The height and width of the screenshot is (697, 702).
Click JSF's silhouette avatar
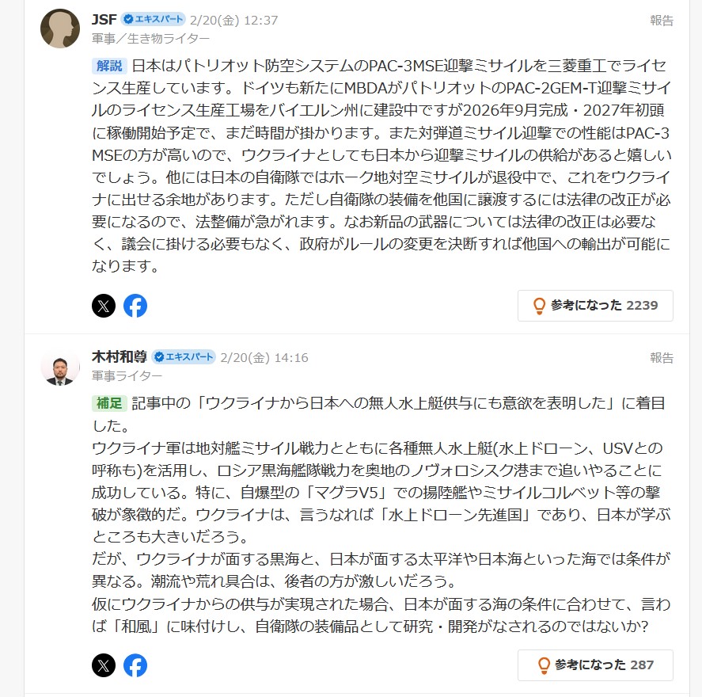pos(60,29)
